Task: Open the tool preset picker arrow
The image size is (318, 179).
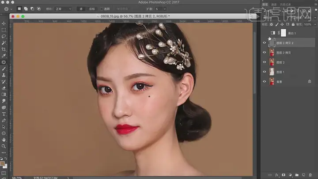Action: click(11, 9)
